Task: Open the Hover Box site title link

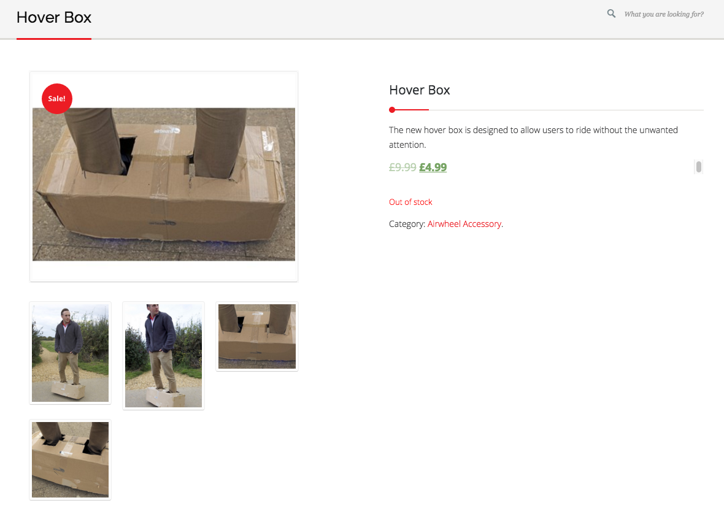Action: point(54,18)
